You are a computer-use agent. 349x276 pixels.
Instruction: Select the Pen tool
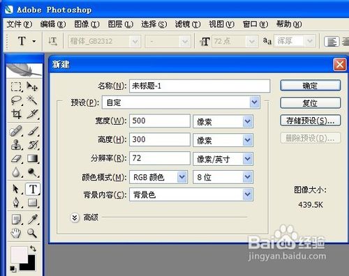(16, 203)
